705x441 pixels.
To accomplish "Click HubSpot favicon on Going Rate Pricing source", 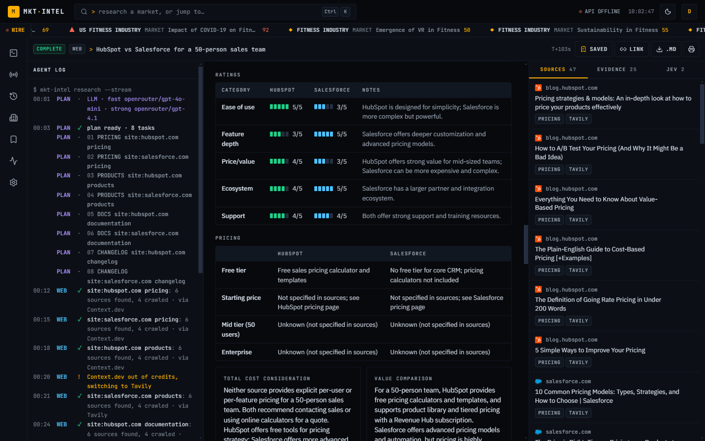I will [538, 290].
